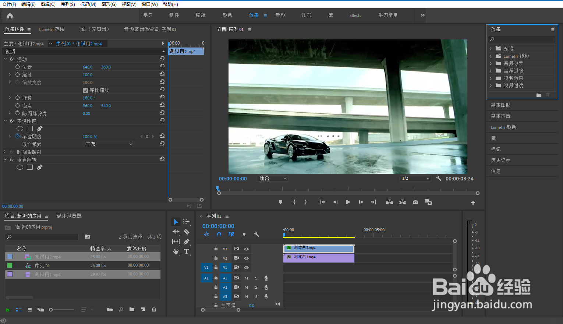Viewport: 563px width, 324px height.
Task: Reset the 位置 parameter
Action: [x=162, y=66]
